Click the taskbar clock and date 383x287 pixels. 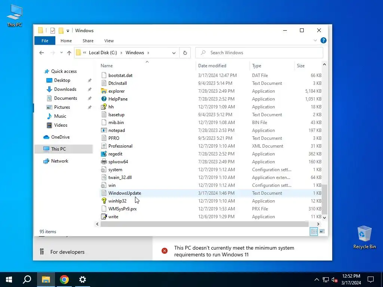[351, 280]
